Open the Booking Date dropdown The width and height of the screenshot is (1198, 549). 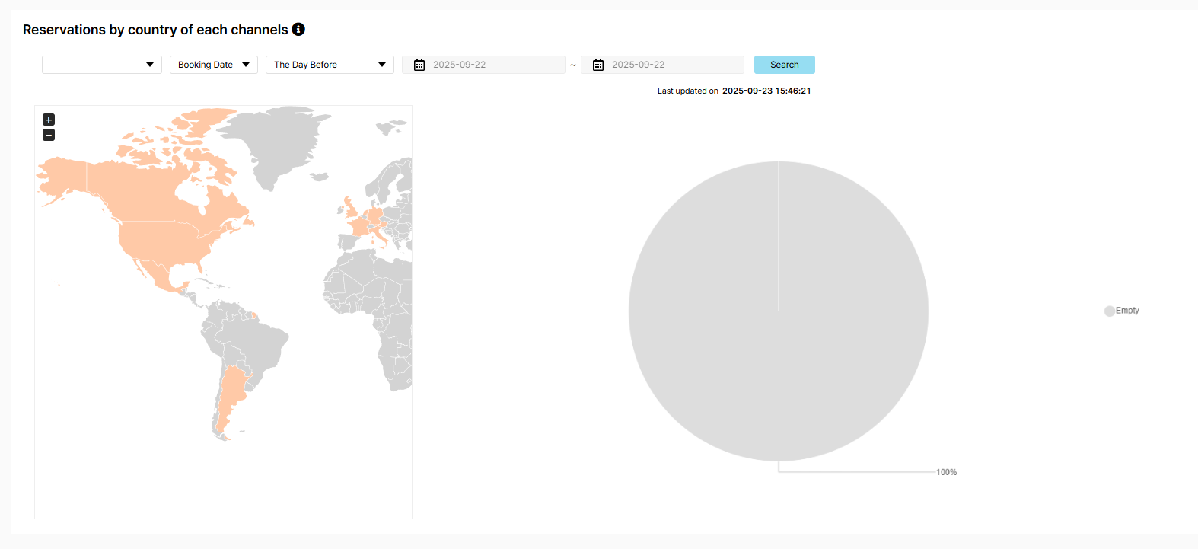214,65
